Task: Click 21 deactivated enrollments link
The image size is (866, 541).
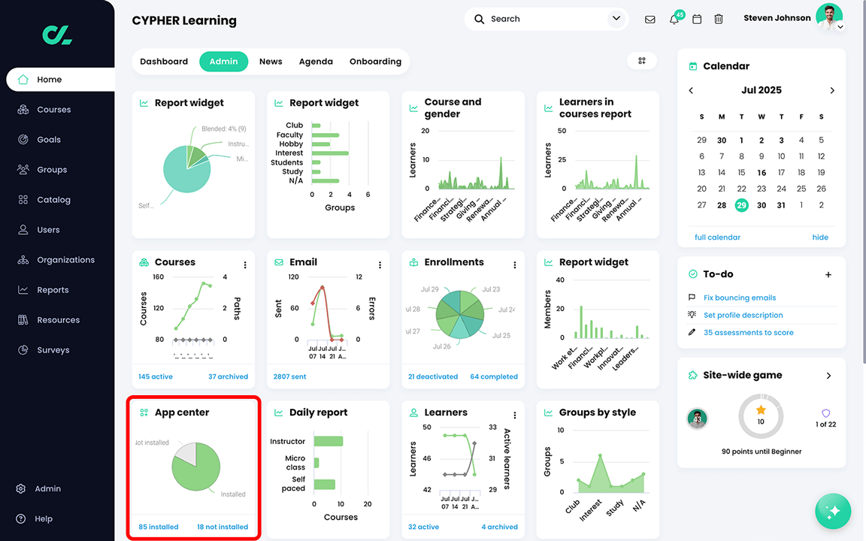Action: (x=433, y=376)
